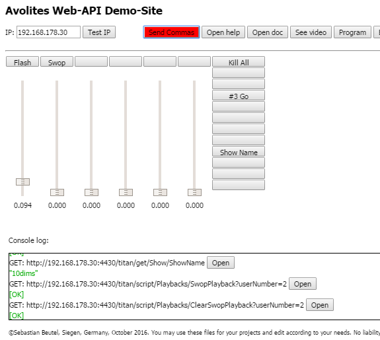Click the blank button directly below Show Name
This screenshot has width=380, height=340.
click(x=239, y=162)
